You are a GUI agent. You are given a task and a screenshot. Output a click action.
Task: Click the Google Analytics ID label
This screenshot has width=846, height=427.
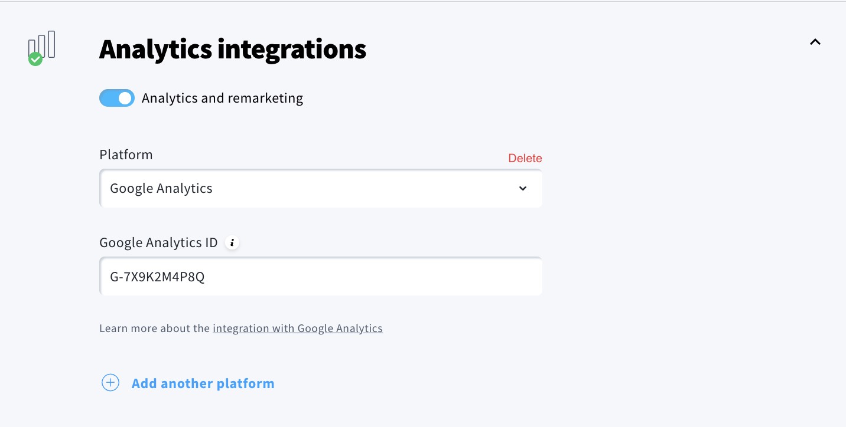[x=158, y=242]
